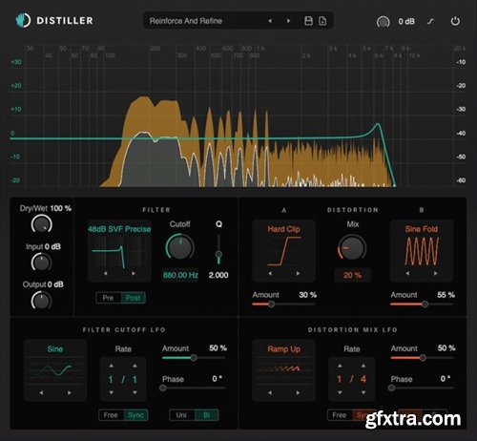Select previous Distortion A type arrow
Screen dimensions: 477x441
point(270,273)
